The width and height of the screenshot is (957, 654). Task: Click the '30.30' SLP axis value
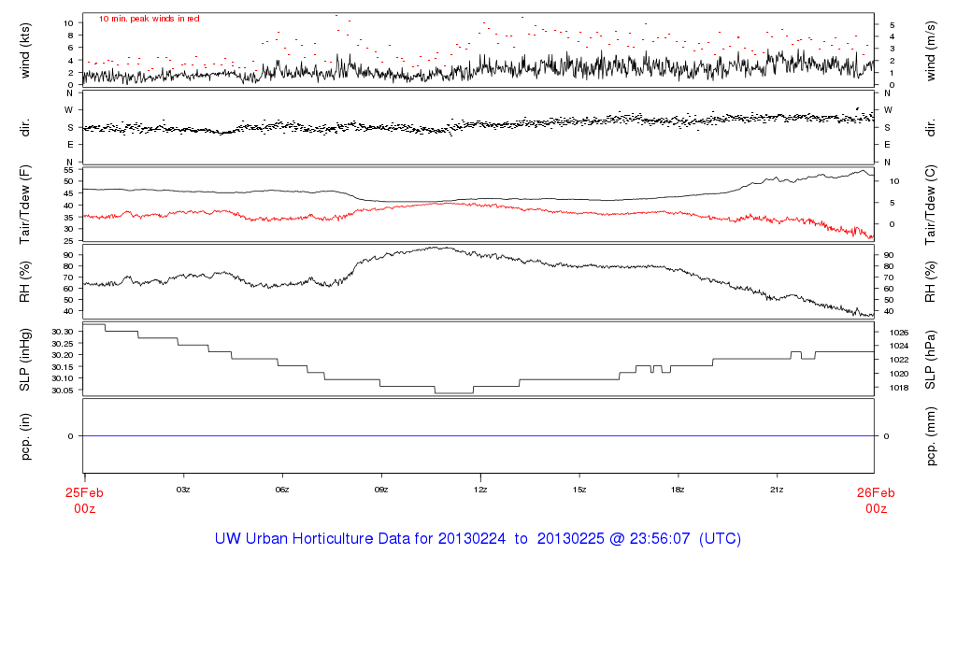point(63,332)
